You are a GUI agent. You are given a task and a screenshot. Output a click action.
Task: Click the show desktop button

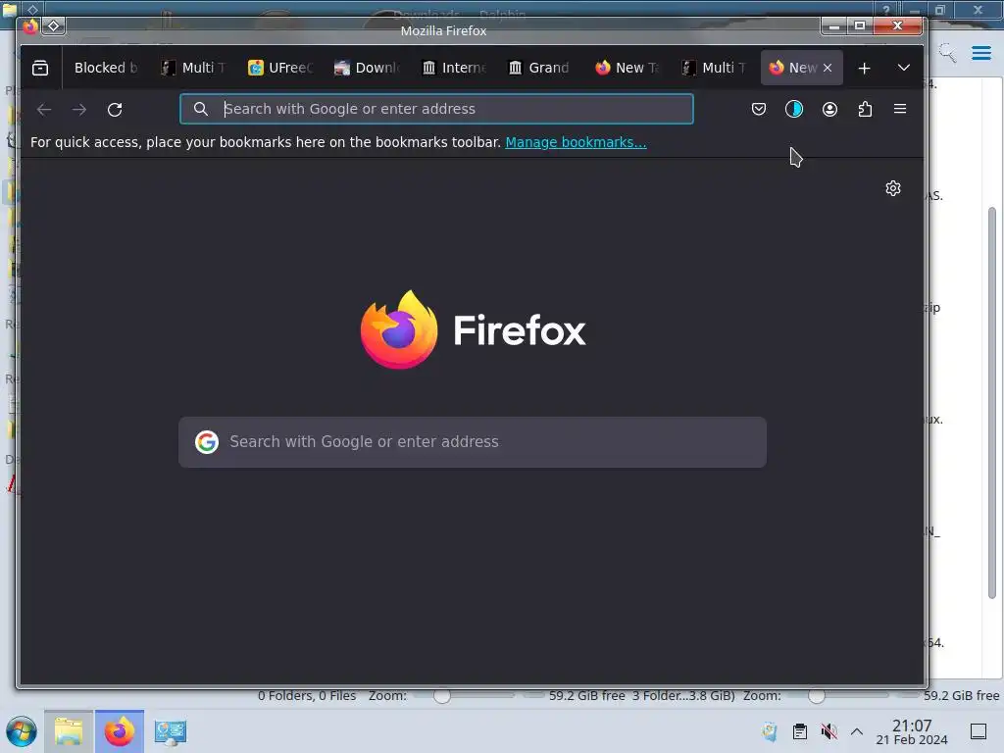tap(979, 731)
